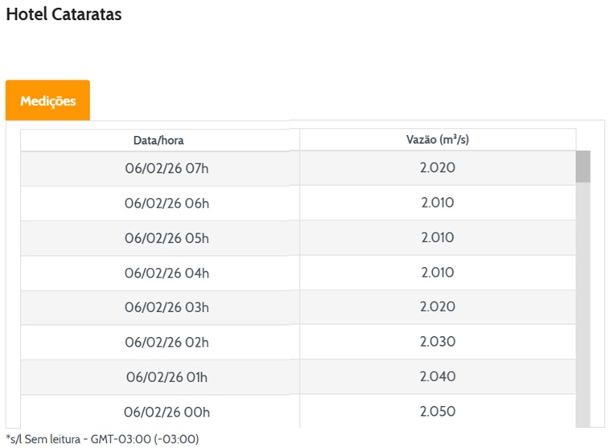Click the Sem leitura GMT-03:00 footnote
Screen dimensions: 609x448
(102, 439)
